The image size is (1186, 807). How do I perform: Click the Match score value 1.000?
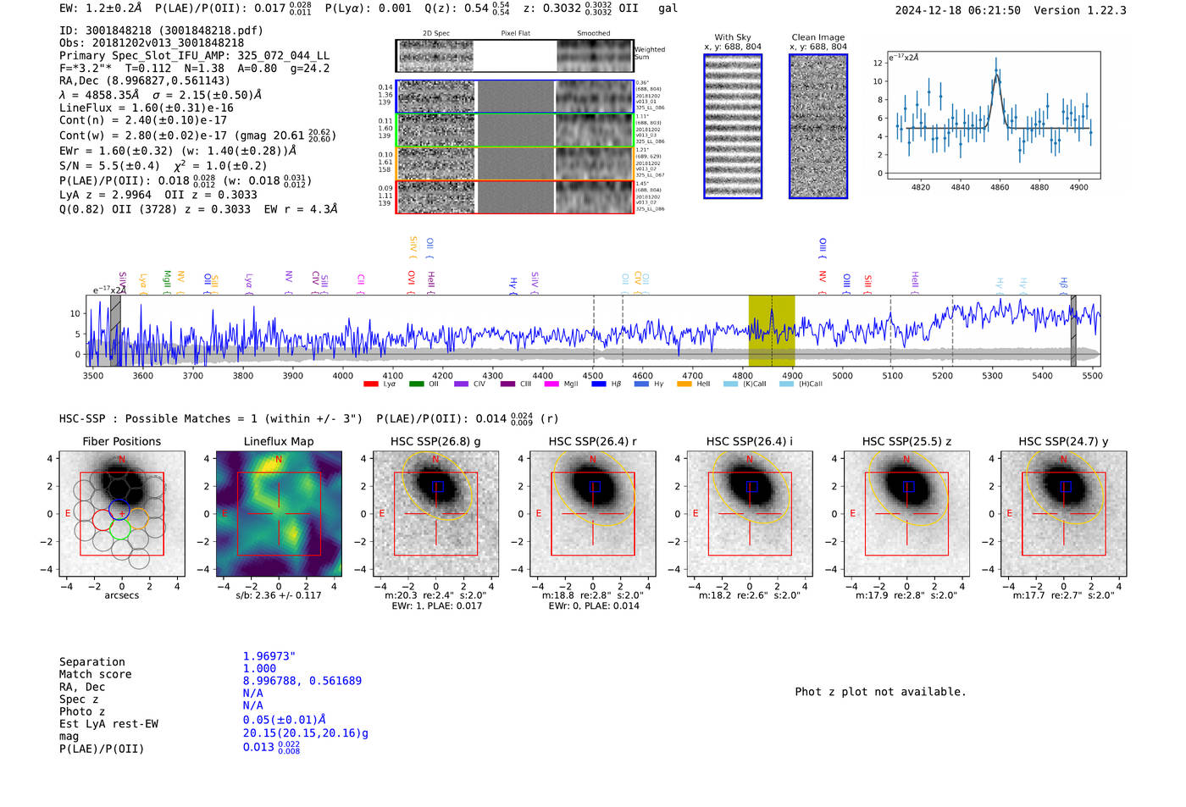(259, 669)
